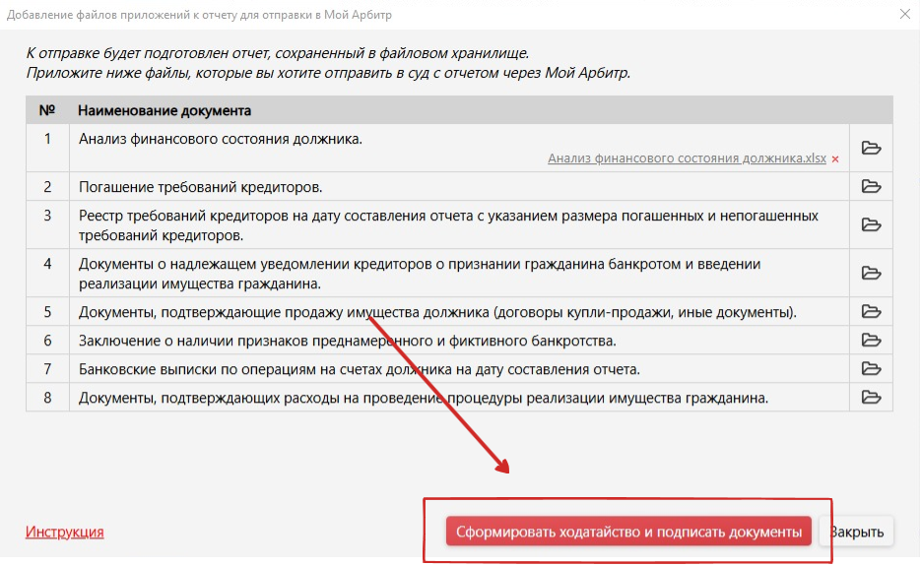The height and width of the screenshot is (567, 921).
Task: Click the '№' column header
Action: [x=46, y=110]
